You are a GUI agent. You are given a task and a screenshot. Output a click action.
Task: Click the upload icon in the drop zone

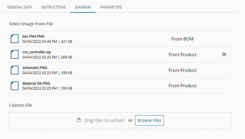pos(79,120)
